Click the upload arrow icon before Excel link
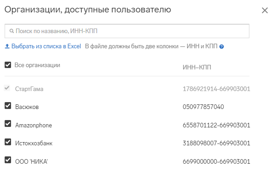This screenshot has width=272, height=172. tap(7, 46)
